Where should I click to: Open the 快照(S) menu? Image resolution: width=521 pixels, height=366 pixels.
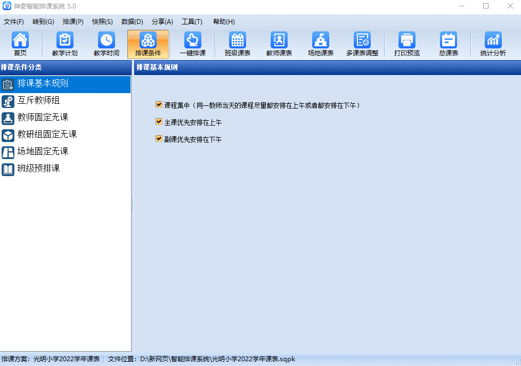coord(102,22)
